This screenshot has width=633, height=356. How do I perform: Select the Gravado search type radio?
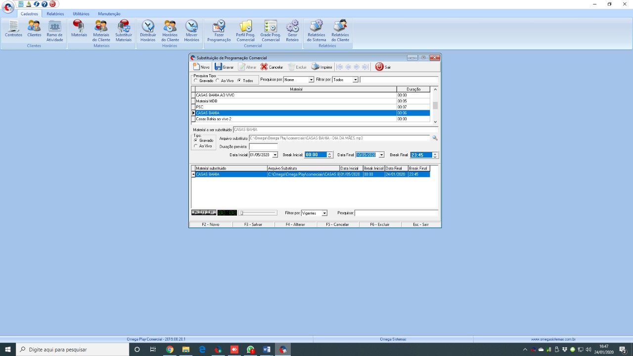pos(196,81)
